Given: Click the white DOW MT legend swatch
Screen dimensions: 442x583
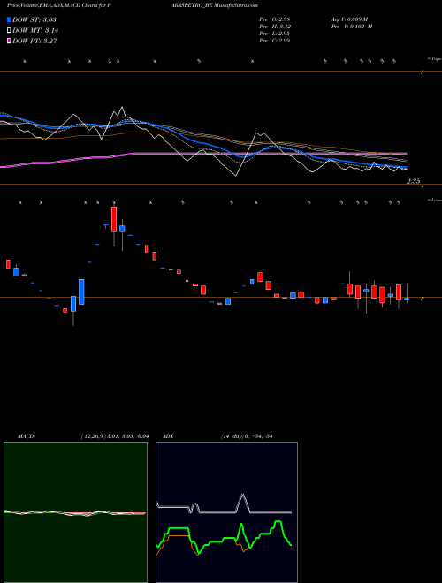Looking at the screenshot, I should point(9,31).
